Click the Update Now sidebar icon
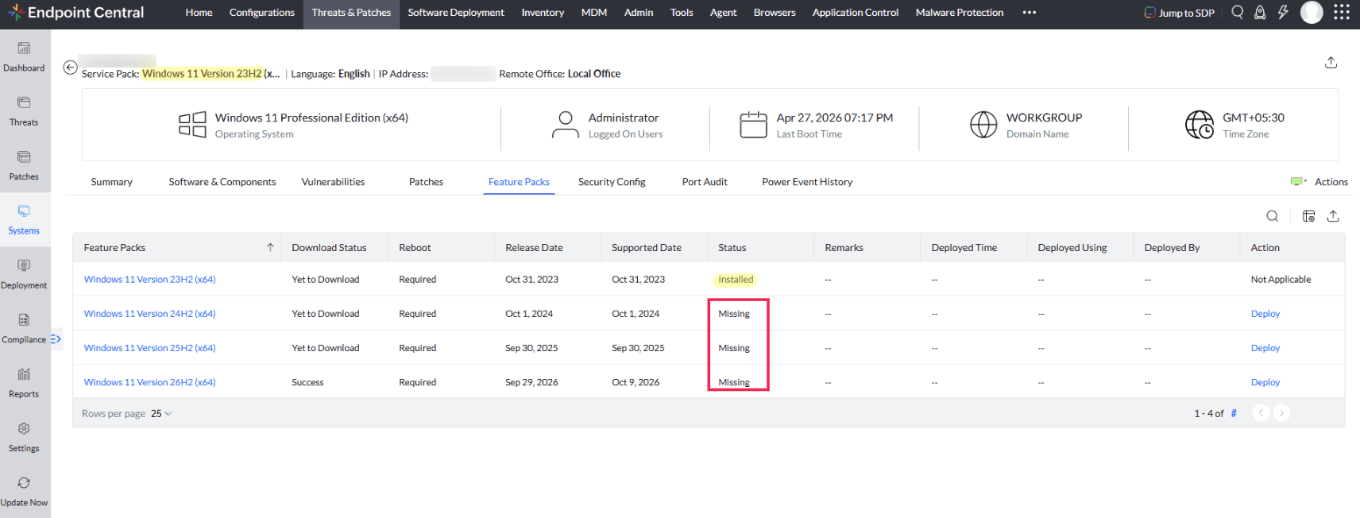1360x518 pixels. (x=24, y=492)
